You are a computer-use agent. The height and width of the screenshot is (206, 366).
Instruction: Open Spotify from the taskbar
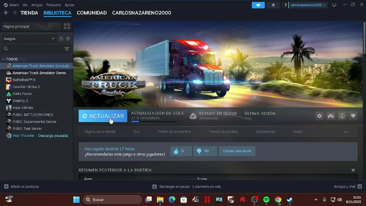(266, 199)
